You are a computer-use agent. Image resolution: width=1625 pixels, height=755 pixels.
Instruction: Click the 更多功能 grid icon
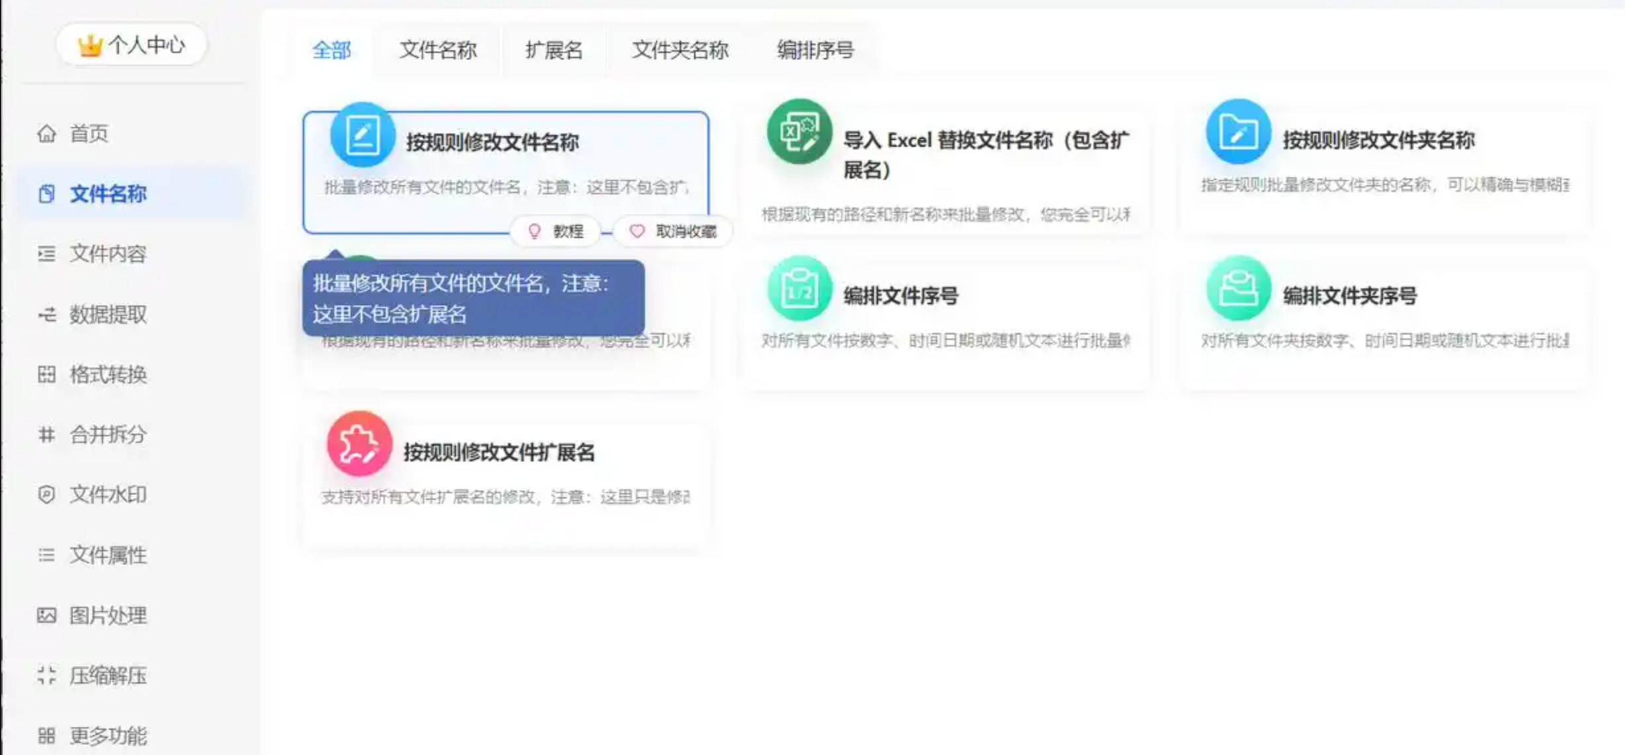click(46, 736)
